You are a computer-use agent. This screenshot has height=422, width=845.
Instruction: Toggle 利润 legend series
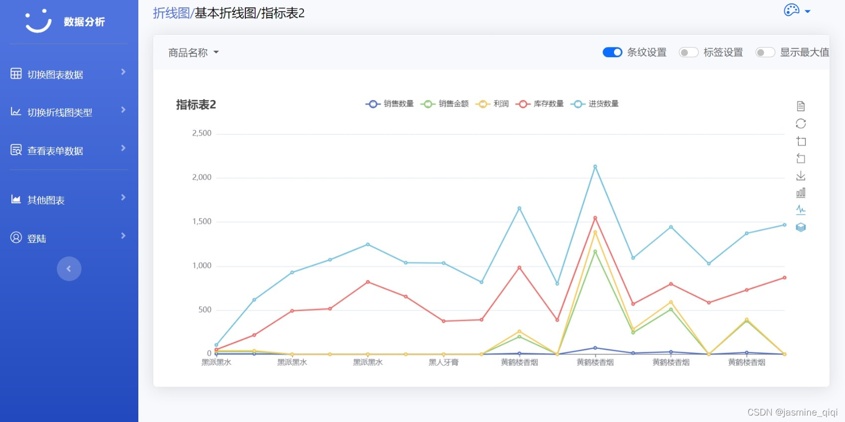492,104
